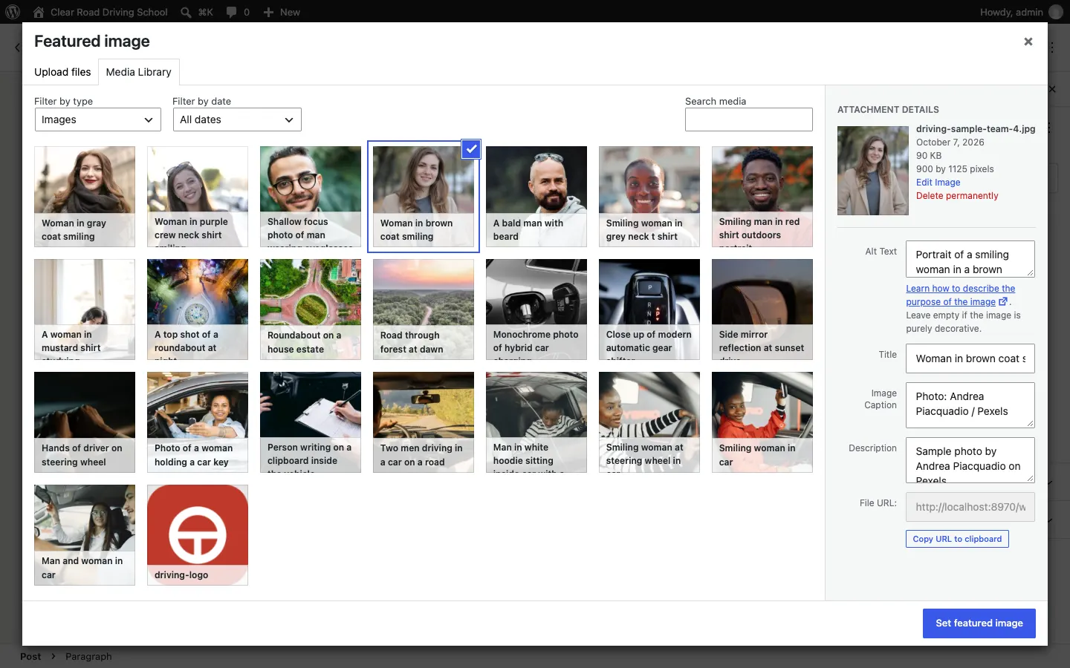Click the Delete permanently link
This screenshot has width=1070, height=668.
click(957, 196)
